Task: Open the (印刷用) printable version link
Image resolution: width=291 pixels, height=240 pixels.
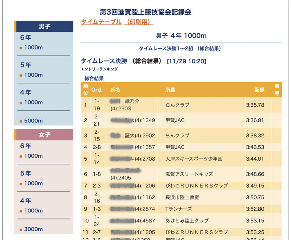Action: [138, 22]
